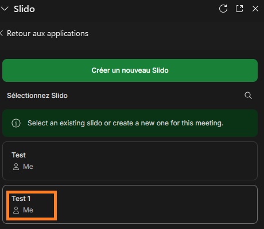Click the info icon in green banner
The width and height of the screenshot is (264, 229).
pyautogui.click(x=16, y=123)
